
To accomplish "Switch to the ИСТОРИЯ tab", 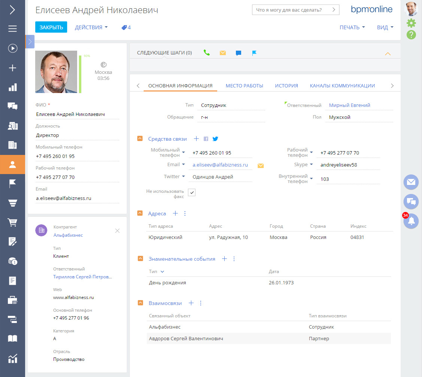I will [x=286, y=86].
